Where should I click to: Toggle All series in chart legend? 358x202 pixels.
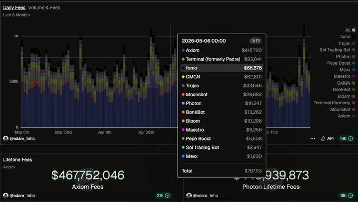[x=350, y=30]
